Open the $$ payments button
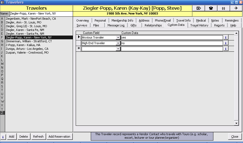The width and height of the screenshot is (243, 143). click(223, 8)
